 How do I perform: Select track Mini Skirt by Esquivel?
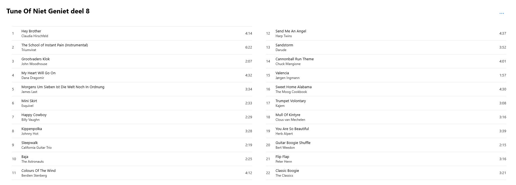(132, 103)
